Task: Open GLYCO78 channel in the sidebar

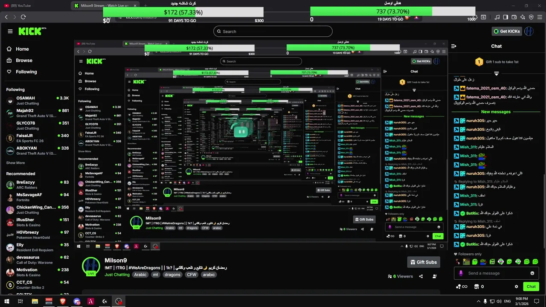Action: (x=38, y=126)
